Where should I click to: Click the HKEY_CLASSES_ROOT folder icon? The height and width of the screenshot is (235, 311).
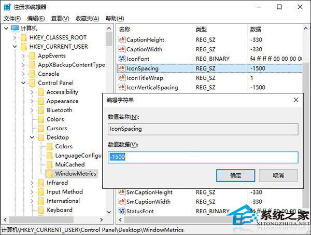click(24, 37)
